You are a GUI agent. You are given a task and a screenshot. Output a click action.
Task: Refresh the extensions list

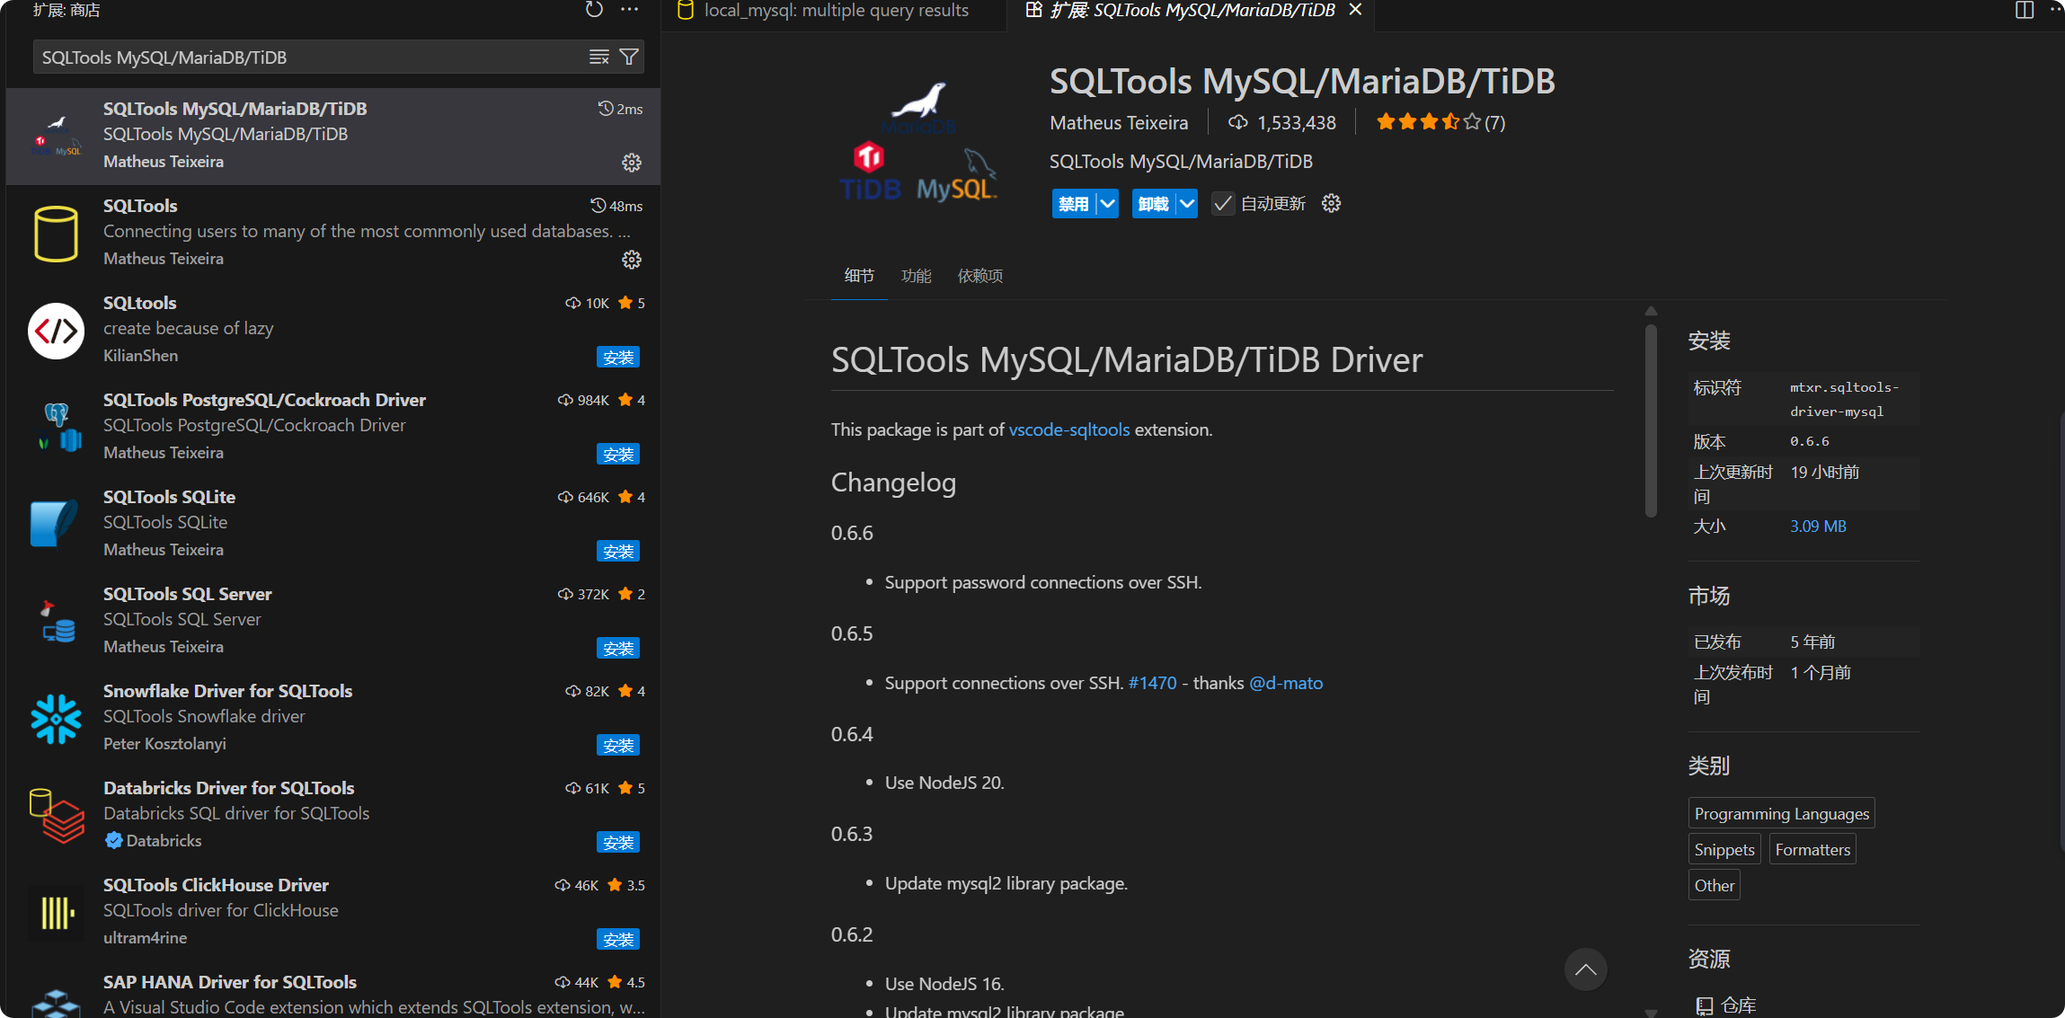point(593,9)
